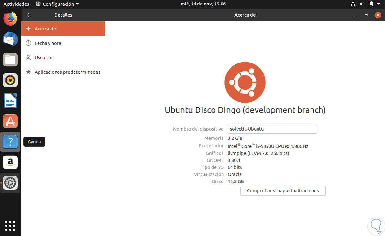Open the Amazon launcher
Viewport: 385px width, 236px height.
[x=10, y=162]
